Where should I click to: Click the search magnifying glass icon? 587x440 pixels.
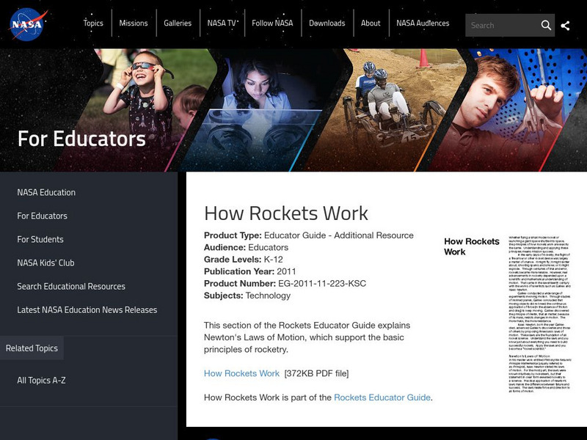[546, 26]
